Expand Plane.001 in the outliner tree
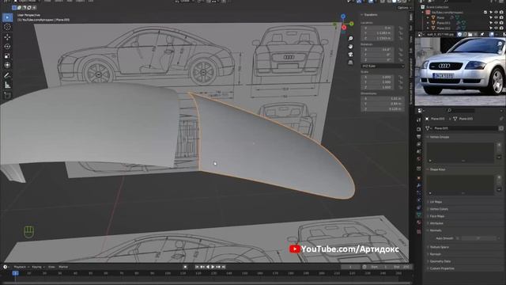The height and width of the screenshot is (285, 506). tap(429, 23)
